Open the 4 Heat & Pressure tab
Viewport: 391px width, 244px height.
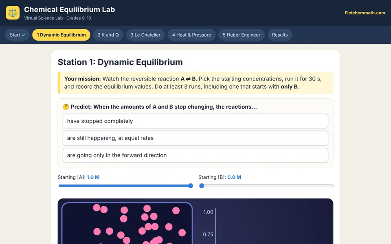pyautogui.click(x=191, y=35)
